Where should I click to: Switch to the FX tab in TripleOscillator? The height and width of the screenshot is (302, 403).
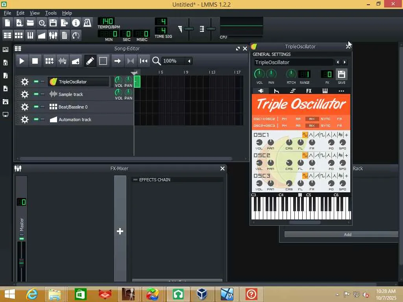click(309, 91)
